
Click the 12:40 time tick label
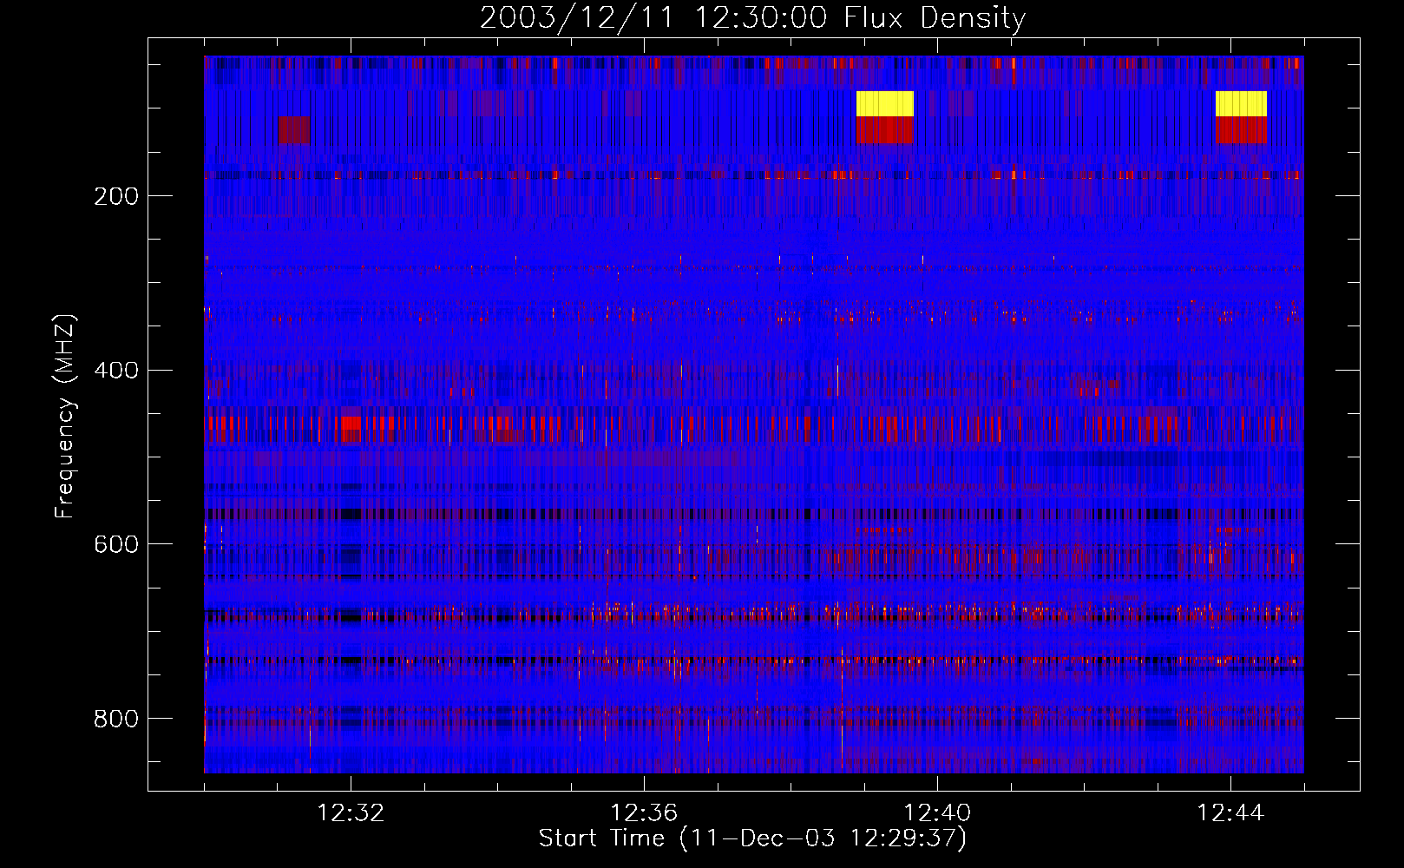[x=937, y=813]
